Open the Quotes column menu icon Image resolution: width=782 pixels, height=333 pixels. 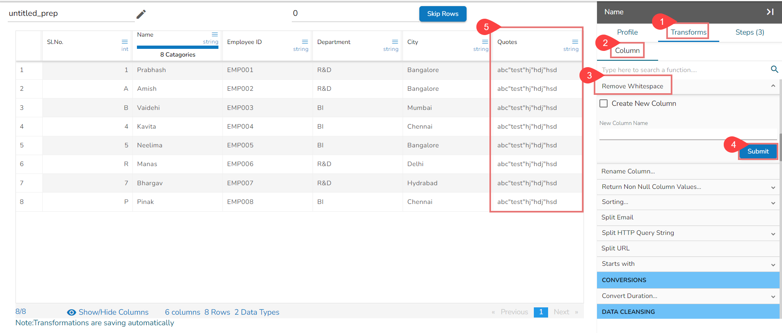tap(575, 42)
